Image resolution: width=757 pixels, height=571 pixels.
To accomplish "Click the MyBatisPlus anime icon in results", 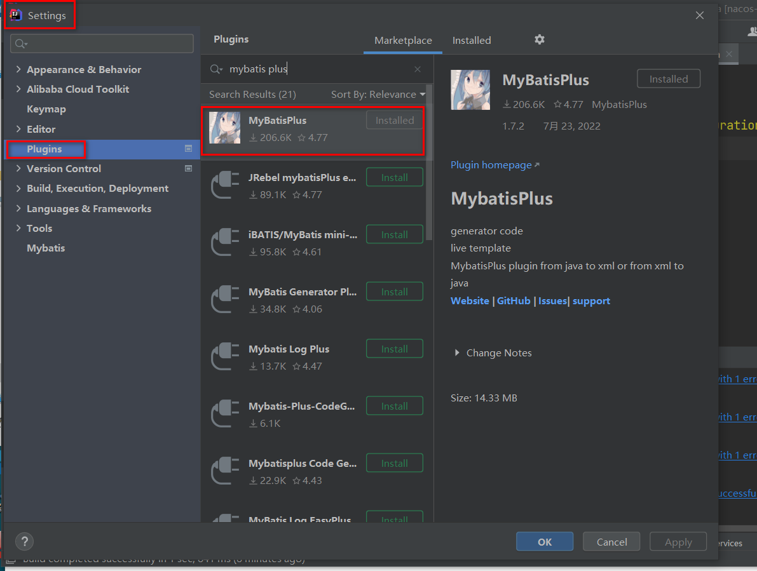I will click(224, 128).
